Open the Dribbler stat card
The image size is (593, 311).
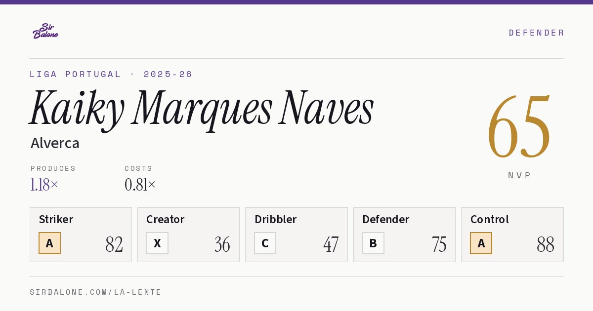click(x=296, y=234)
